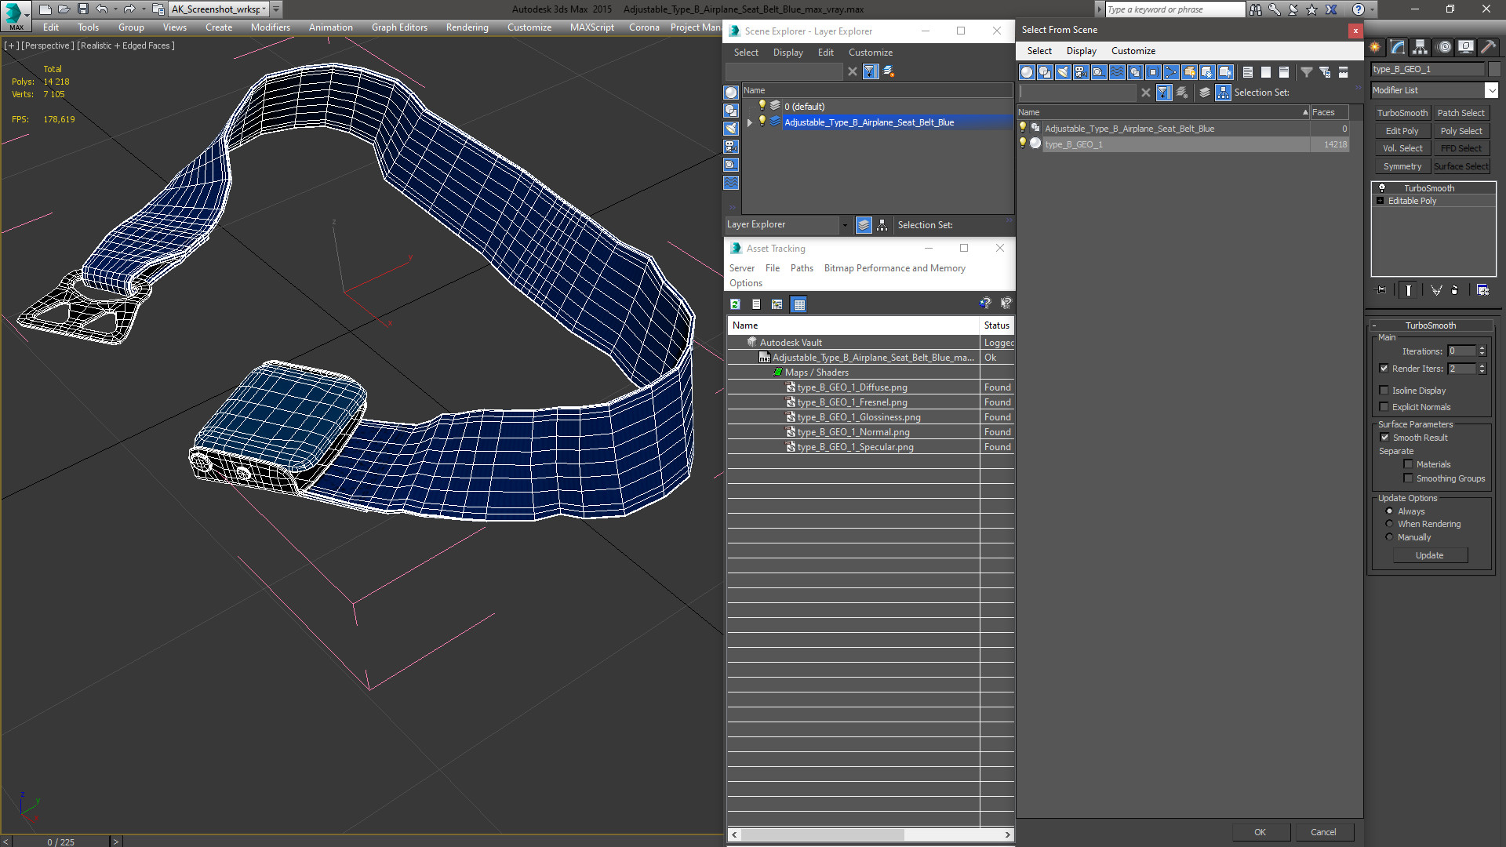
Task: Toggle Display Helpers filter in Select From Scene
Action: tap(1099, 72)
